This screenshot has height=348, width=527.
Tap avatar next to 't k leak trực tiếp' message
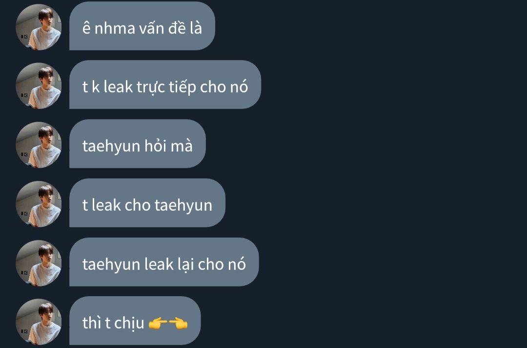pos(39,86)
